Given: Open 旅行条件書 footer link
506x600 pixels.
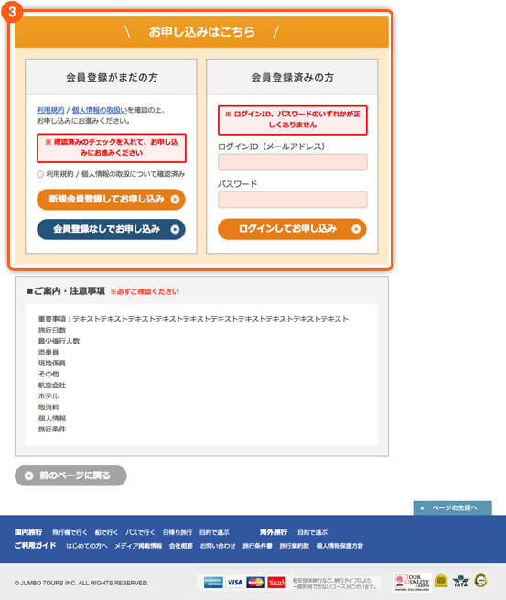Looking at the screenshot, I should tap(258, 546).
